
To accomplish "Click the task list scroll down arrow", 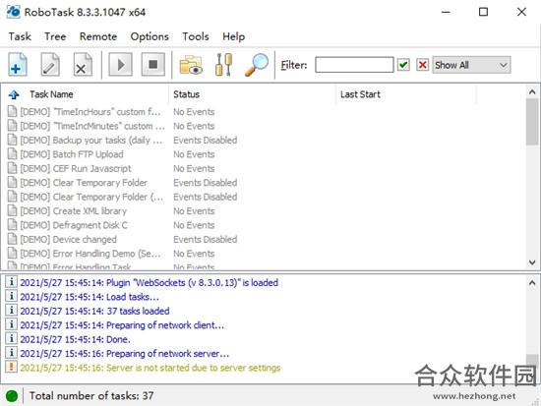I will pos(532,262).
